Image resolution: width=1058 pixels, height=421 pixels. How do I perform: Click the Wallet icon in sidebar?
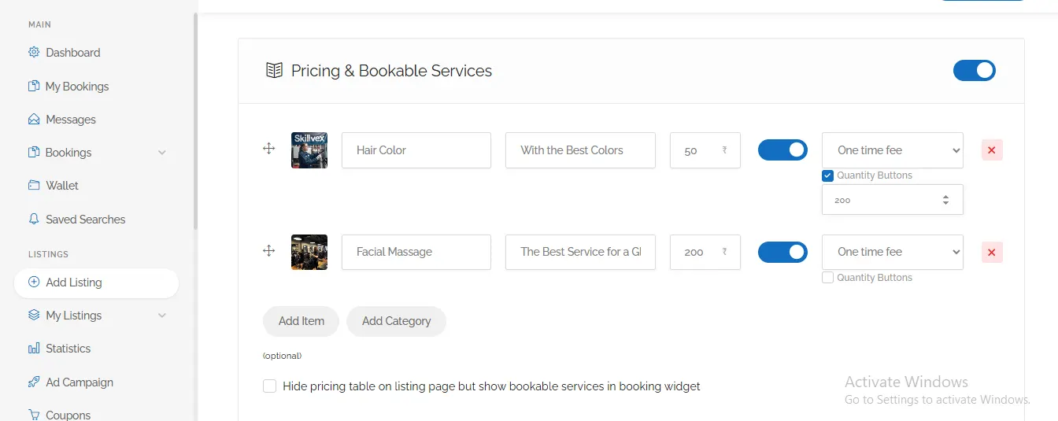(34, 186)
